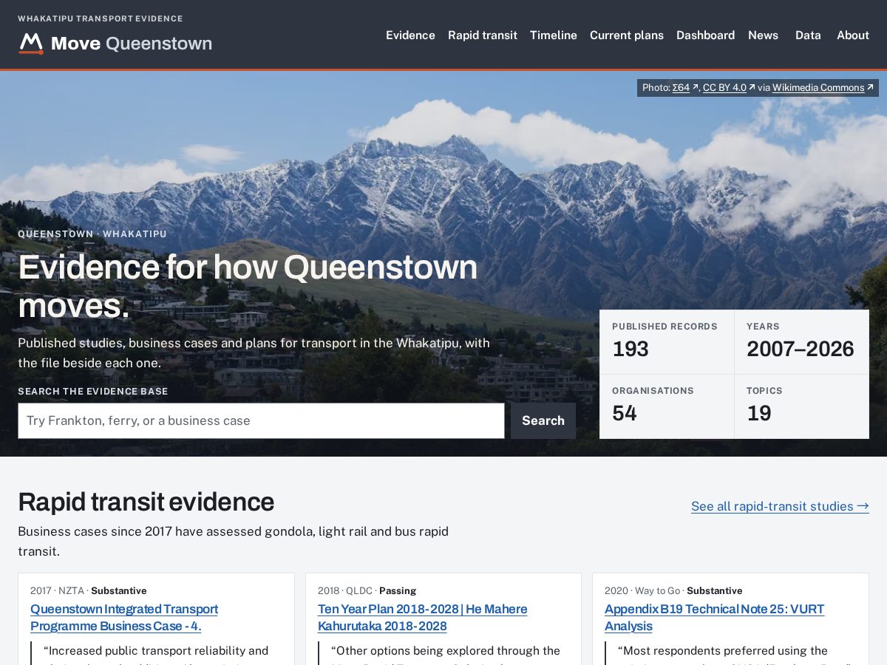Select Current plans in the navigation
This screenshot has height=665, width=887.
coord(627,35)
